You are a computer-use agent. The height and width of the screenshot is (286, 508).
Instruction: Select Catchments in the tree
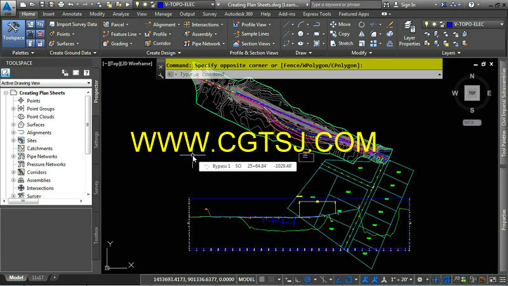pos(39,149)
